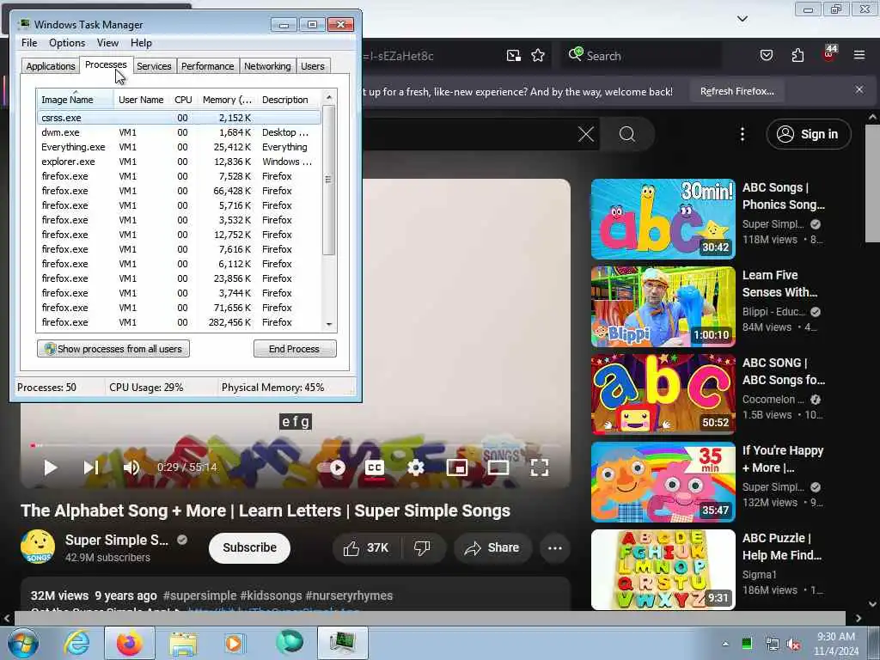Screen dimensions: 880x660
Task: Open the video settings gear
Action: pyautogui.click(x=415, y=467)
